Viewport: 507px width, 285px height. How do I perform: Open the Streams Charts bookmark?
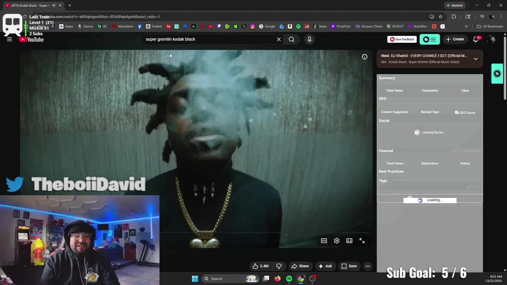(369, 27)
